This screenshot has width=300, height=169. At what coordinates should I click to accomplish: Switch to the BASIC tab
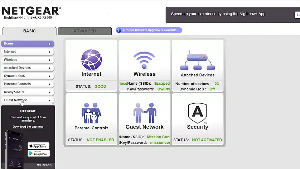(29, 31)
